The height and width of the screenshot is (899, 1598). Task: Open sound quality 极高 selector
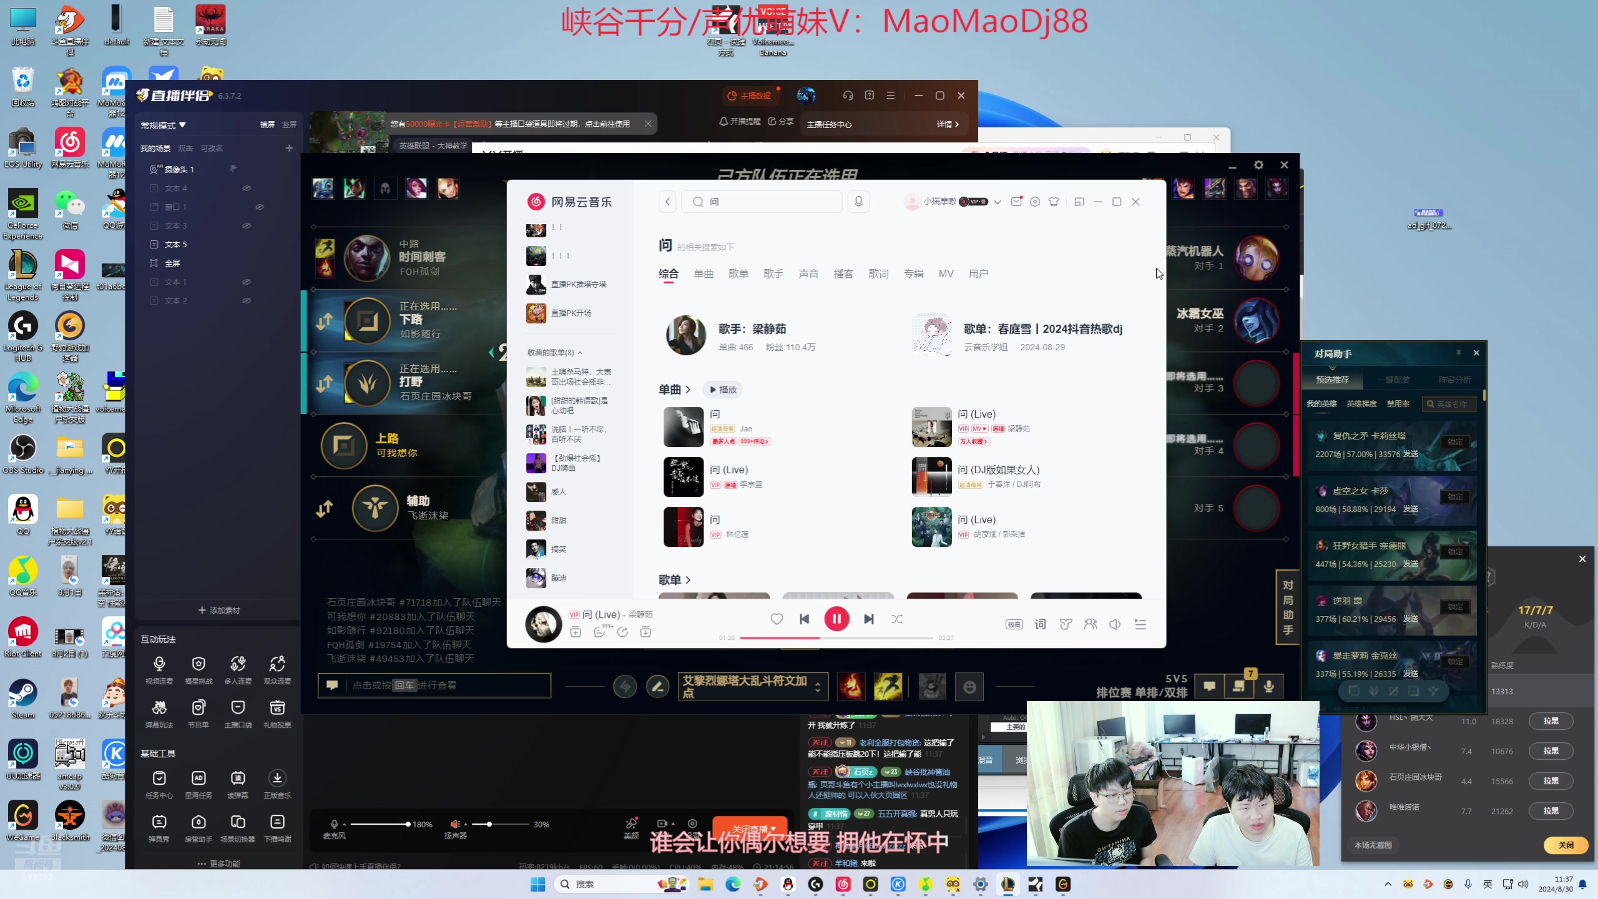coord(1014,624)
